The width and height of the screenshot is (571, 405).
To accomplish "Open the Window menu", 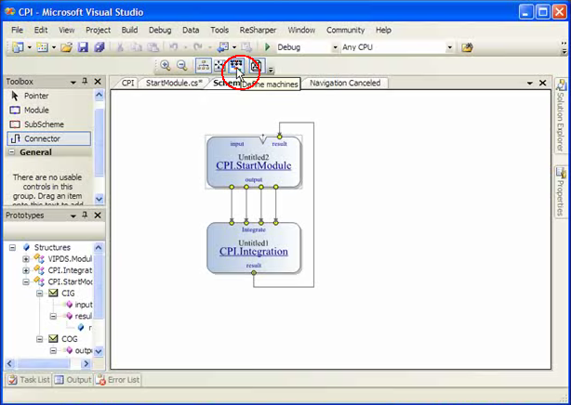I will tap(301, 31).
